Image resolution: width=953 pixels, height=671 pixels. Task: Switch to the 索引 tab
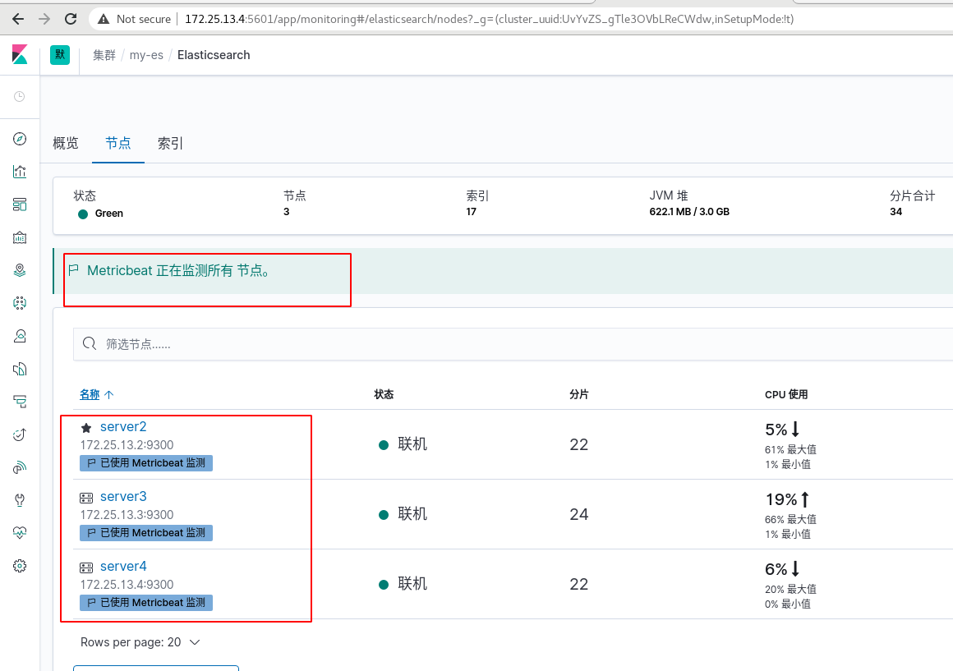170,144
